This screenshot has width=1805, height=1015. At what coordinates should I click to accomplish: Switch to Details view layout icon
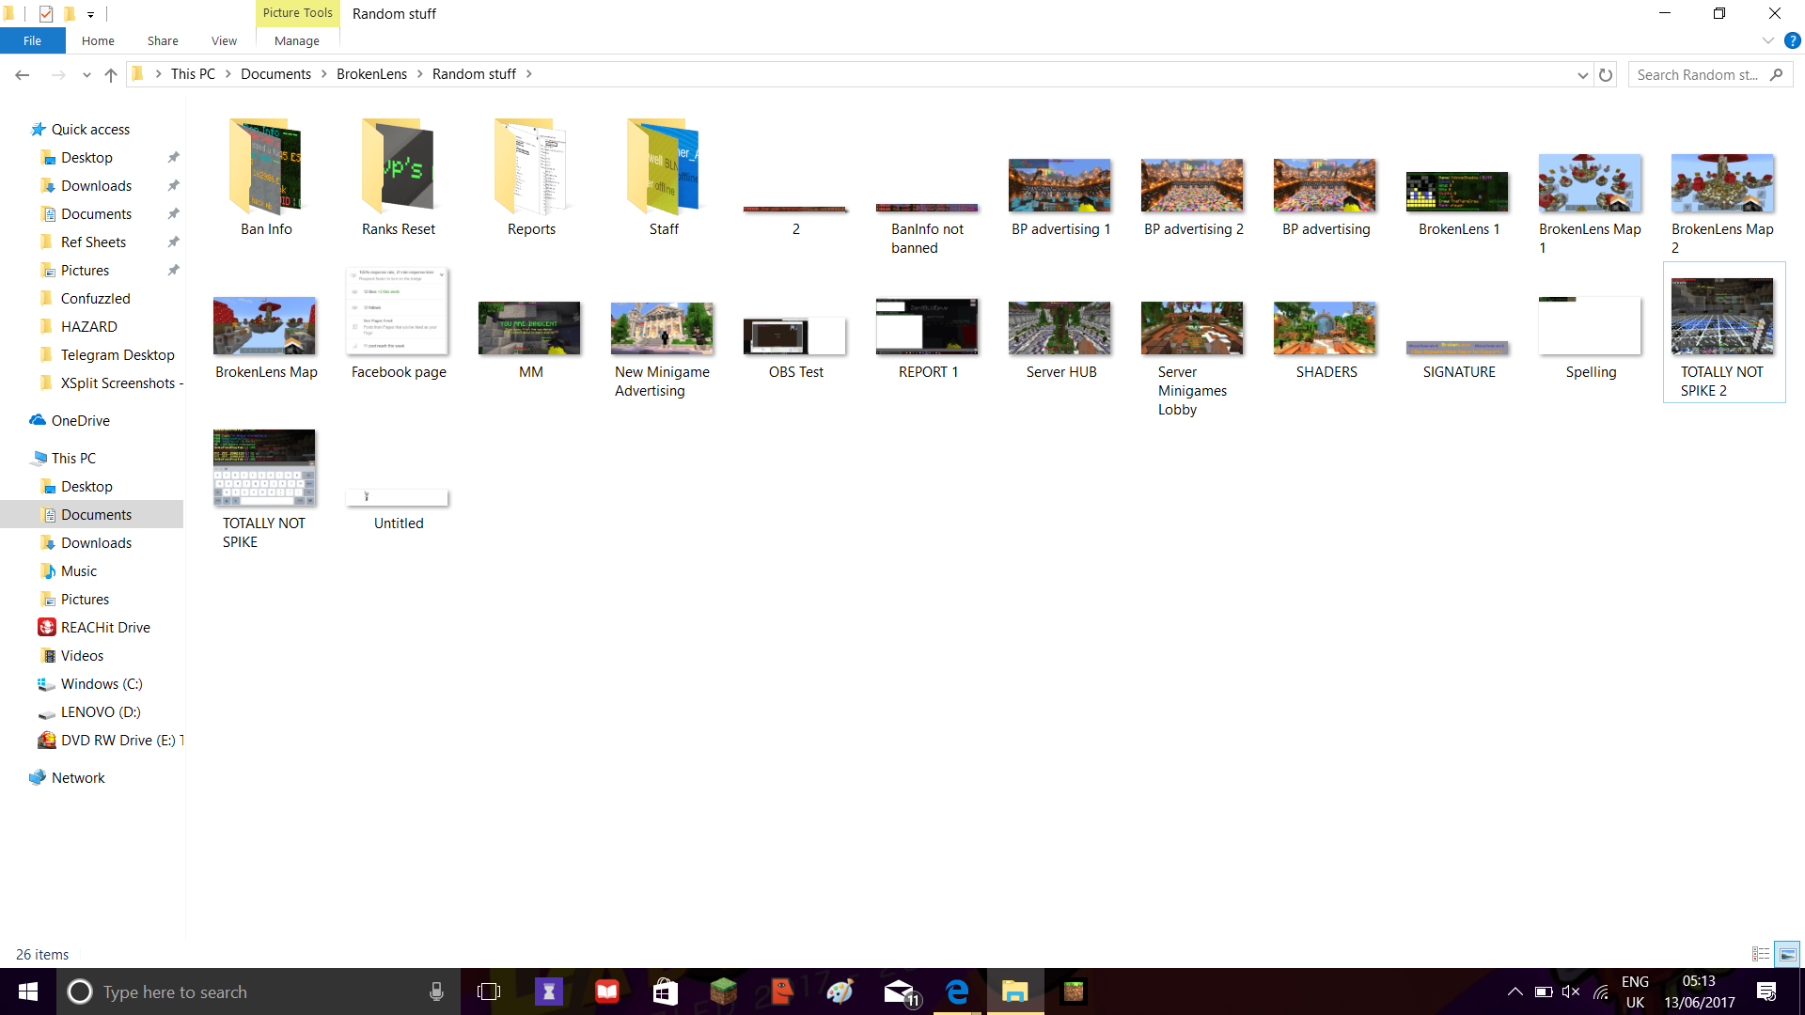tap(1761, 954)
